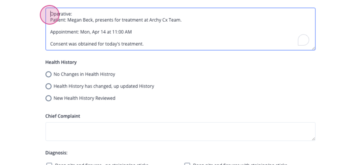The height and width of the screenshot is (165, 360).
Task: Click the speech bubble icon in the notes box
Action: point(303,40)
